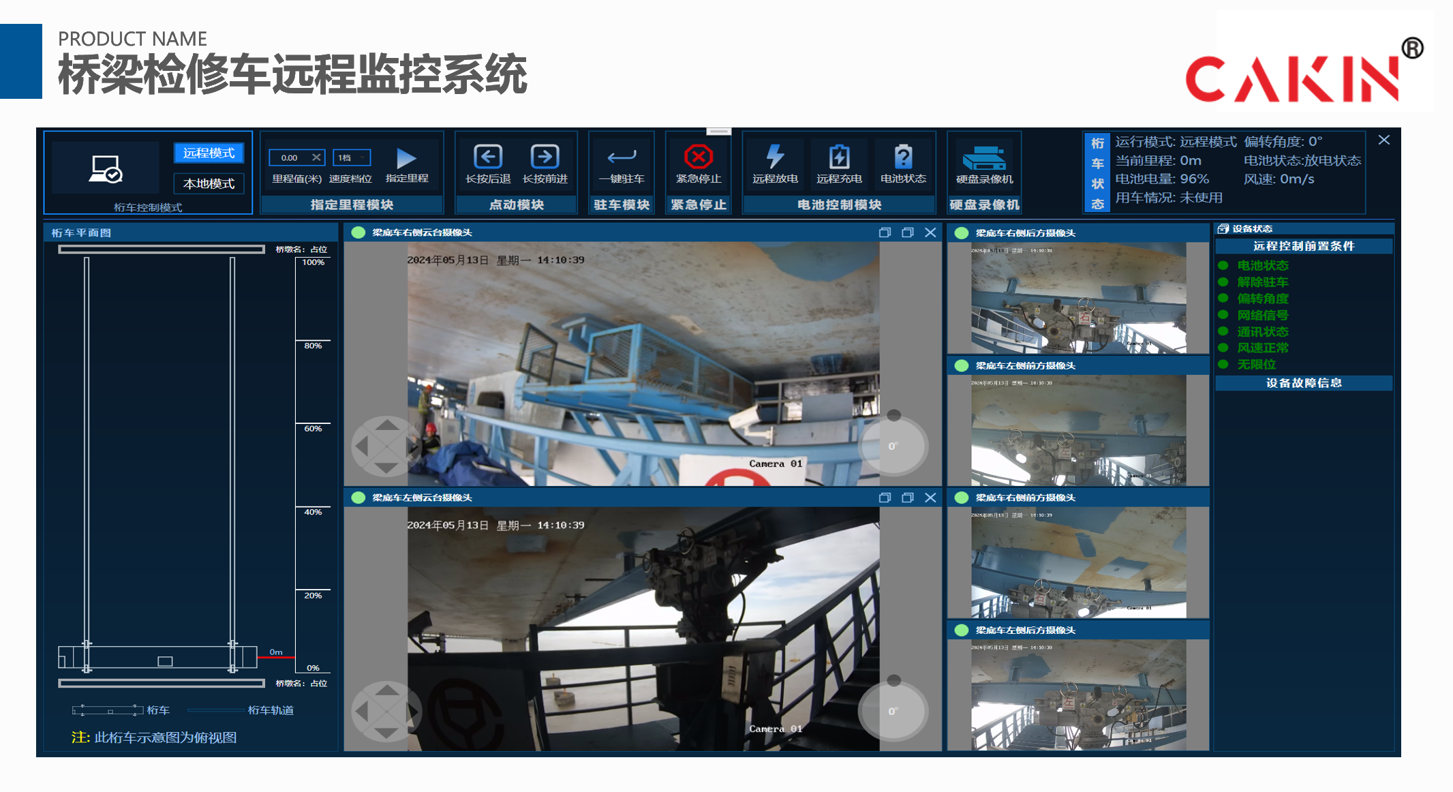Click the right camera angle dial 0°

tap(893, 446)
